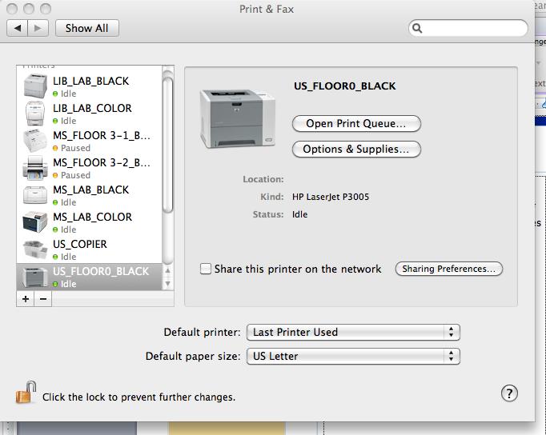Click the MS_FLOOR 3-2_B inkjet printer icon
Screen dimensions: 546x435
click(x=34, y=168)
